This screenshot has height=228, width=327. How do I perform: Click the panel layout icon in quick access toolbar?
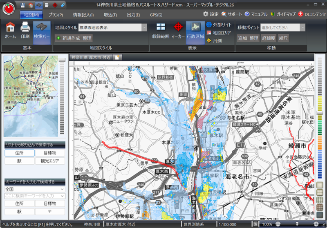47,5
